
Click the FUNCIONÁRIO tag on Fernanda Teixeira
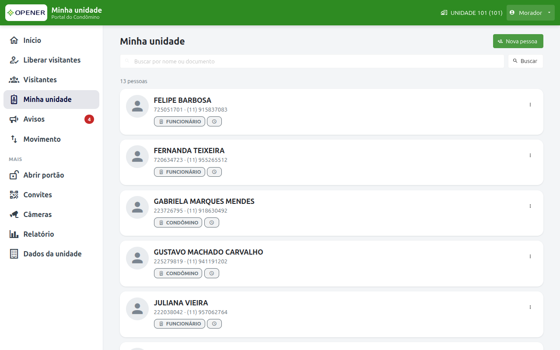coord(179,172)
